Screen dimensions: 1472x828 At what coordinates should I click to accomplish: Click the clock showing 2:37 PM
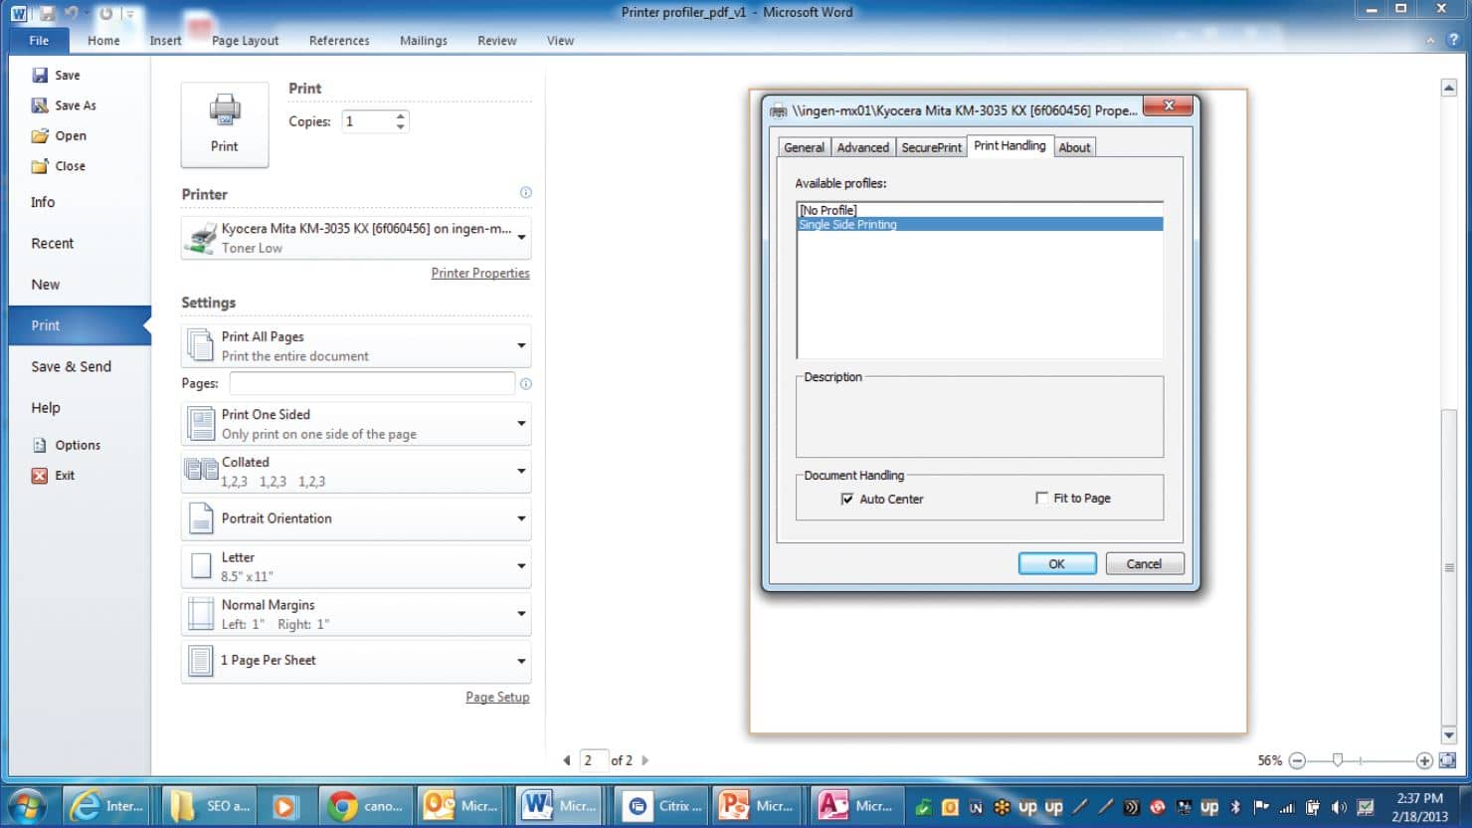click(x=1420, y=798)
